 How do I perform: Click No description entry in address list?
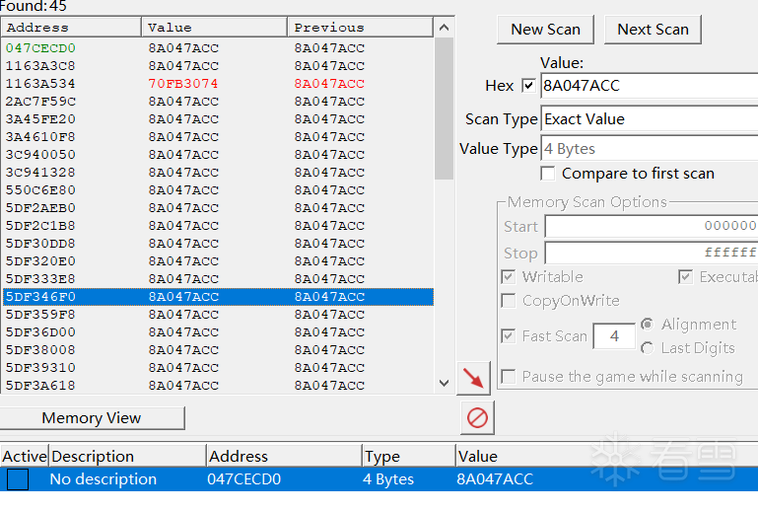coord(103,479)
